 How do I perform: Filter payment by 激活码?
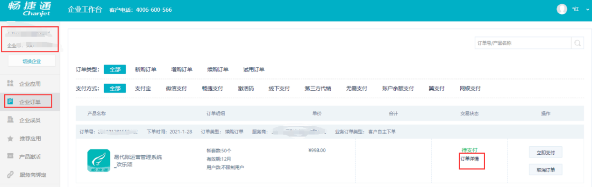click(x=246, y=88)
